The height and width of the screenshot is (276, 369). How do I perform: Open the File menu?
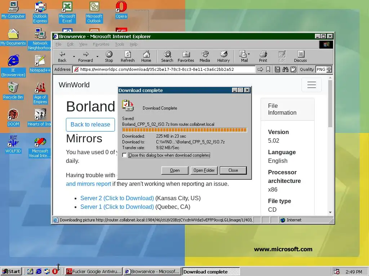click(x=58, y=44)
